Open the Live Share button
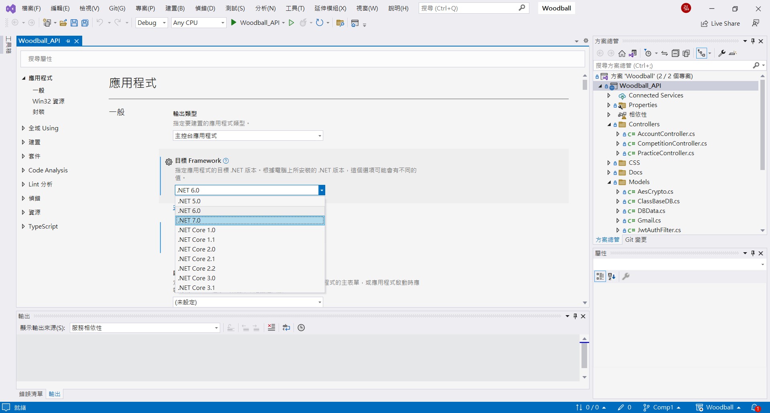Screen dimensions: 770x413 [720, 23]
